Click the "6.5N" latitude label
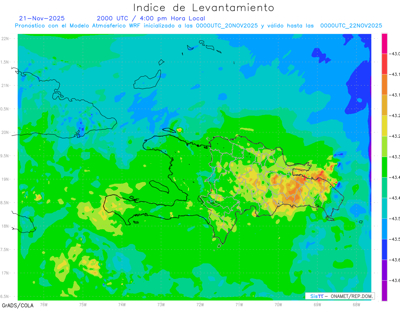 [x=5, y=297]
